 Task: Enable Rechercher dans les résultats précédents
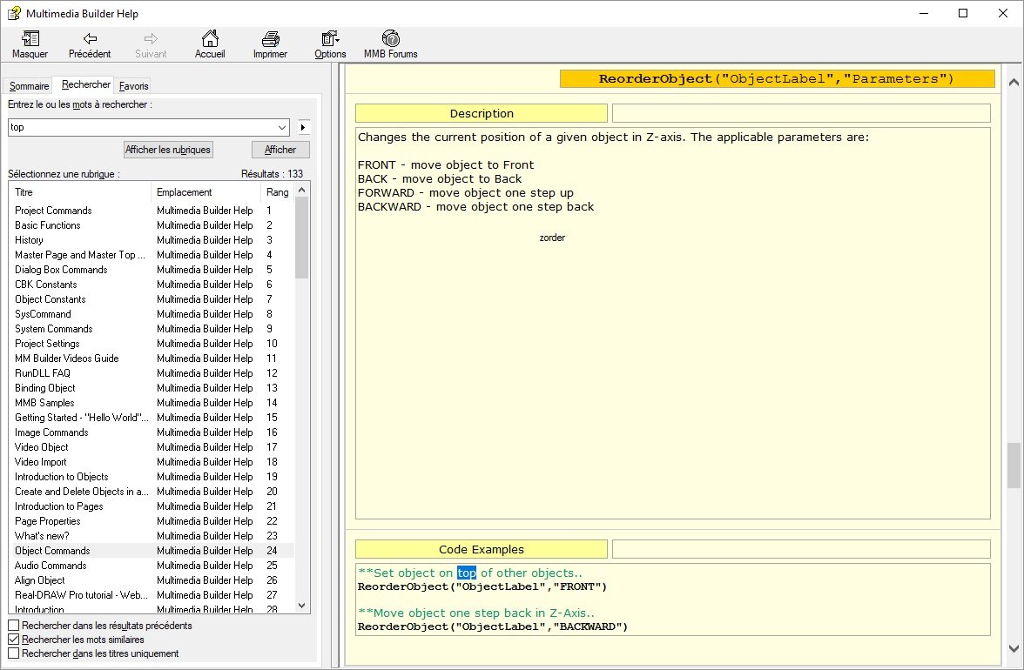(13, 626)
